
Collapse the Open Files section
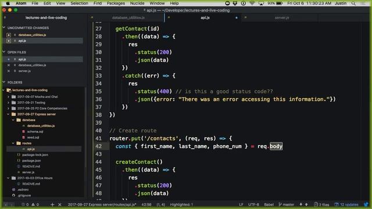pos(4,52)
